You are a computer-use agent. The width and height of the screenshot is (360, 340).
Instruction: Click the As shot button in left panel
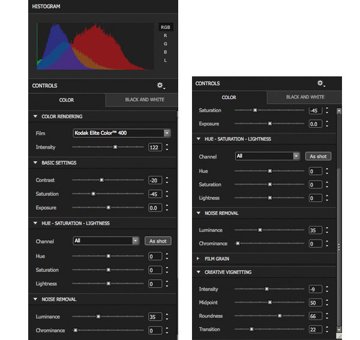click(158, 241)
